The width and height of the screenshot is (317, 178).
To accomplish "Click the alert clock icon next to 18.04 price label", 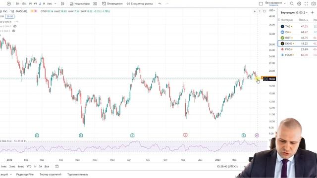I will pos(265,79).
